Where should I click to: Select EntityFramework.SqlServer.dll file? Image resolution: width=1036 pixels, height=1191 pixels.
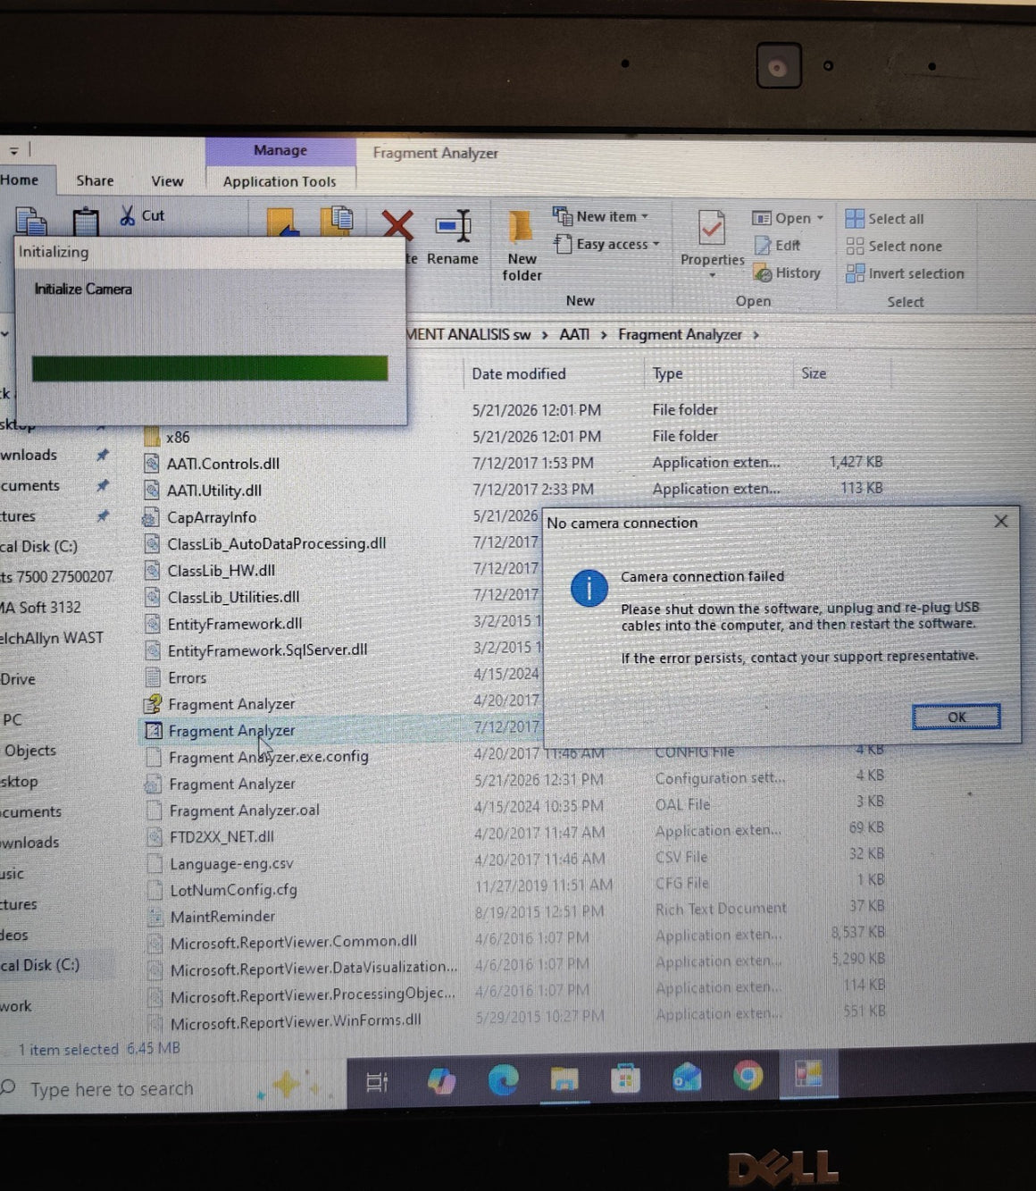267,650
